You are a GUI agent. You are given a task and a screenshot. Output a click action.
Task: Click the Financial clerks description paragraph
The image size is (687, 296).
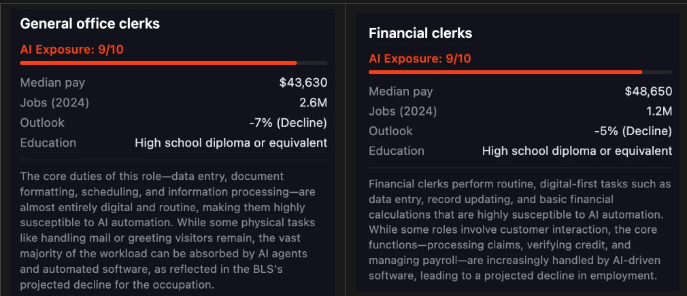tap(520, 229)
